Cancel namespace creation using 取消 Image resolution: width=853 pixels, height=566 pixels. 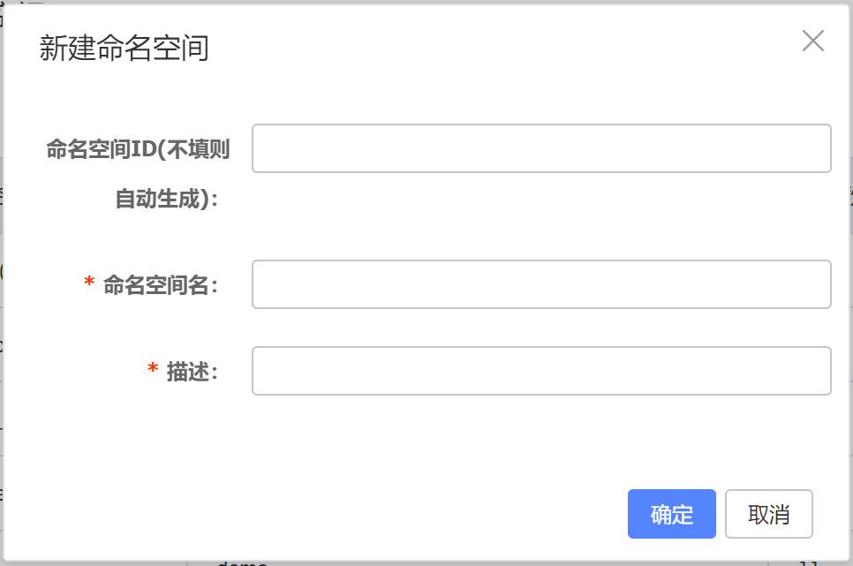768,513
